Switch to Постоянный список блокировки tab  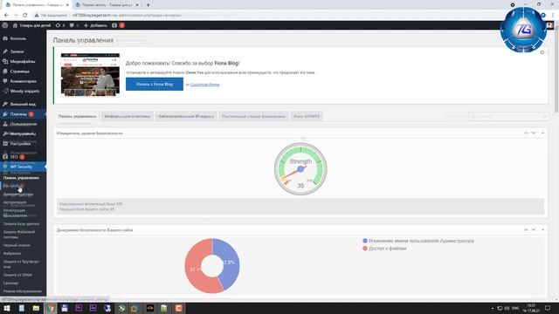(253, 116)
